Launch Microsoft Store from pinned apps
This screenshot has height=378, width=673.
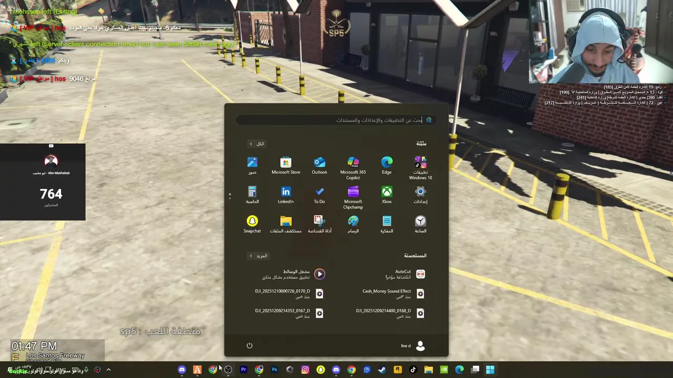point(286,165)
